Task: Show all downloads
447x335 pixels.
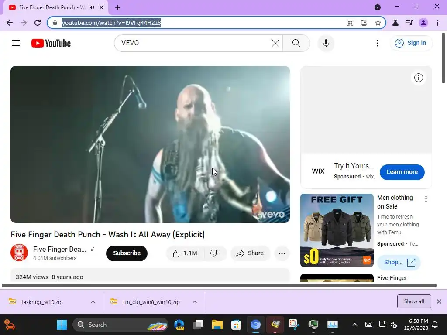Action: (x=414, y=301)
